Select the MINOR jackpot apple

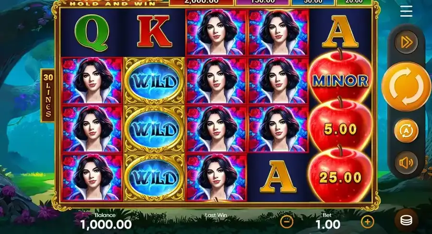pos(340,79)
